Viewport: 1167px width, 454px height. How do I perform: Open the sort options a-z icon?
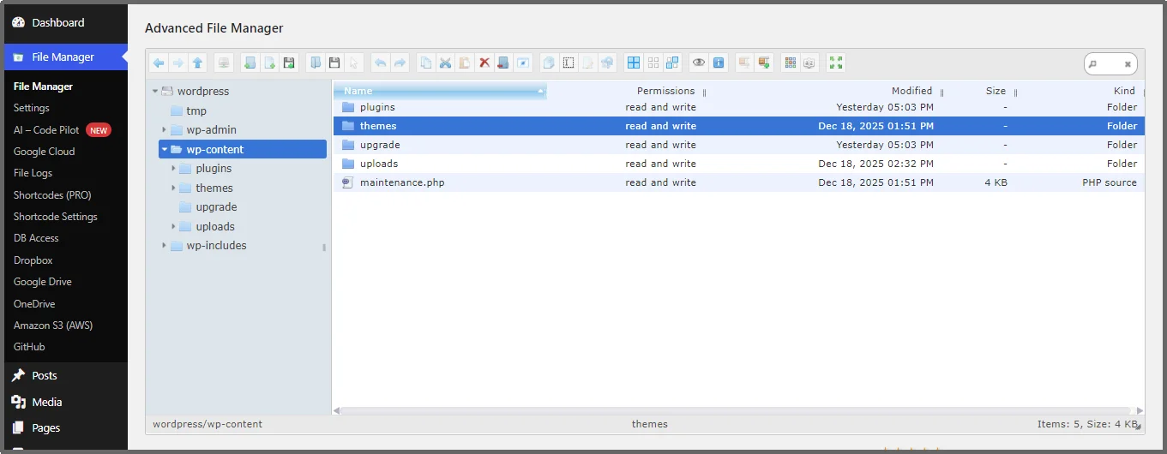pos(809,63)
